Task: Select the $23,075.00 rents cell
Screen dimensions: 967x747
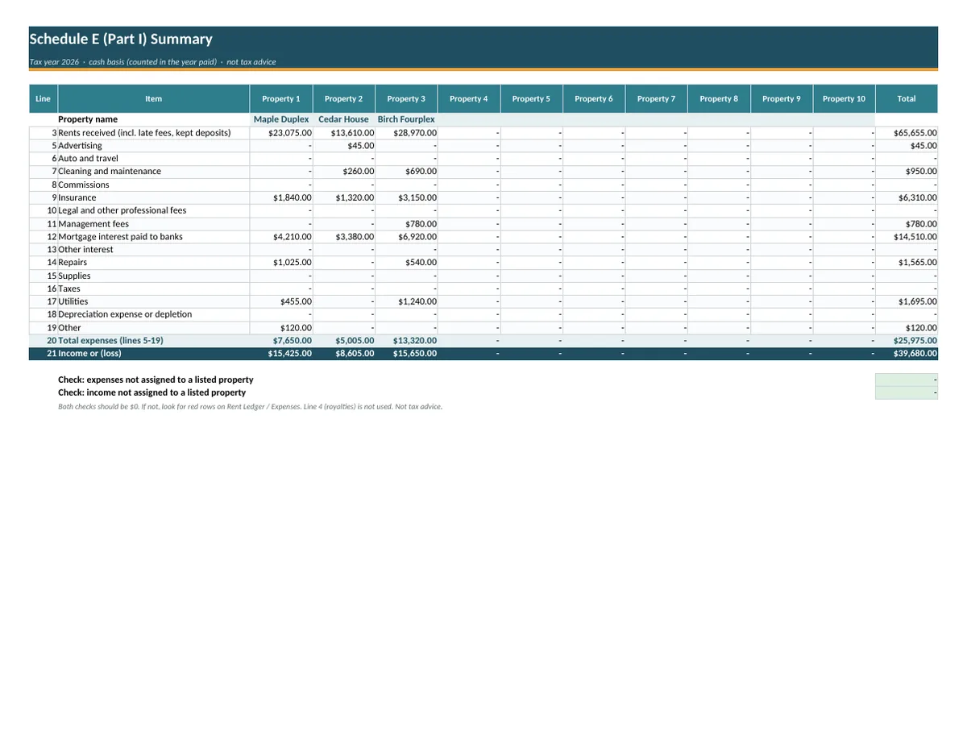Action: 281,132
